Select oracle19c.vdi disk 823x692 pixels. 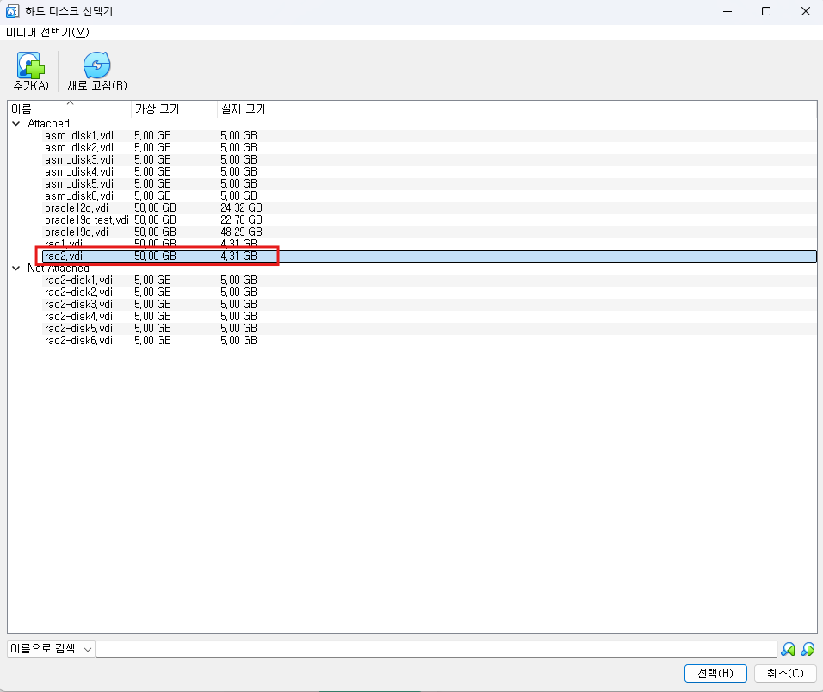click(x=430, y=232)
